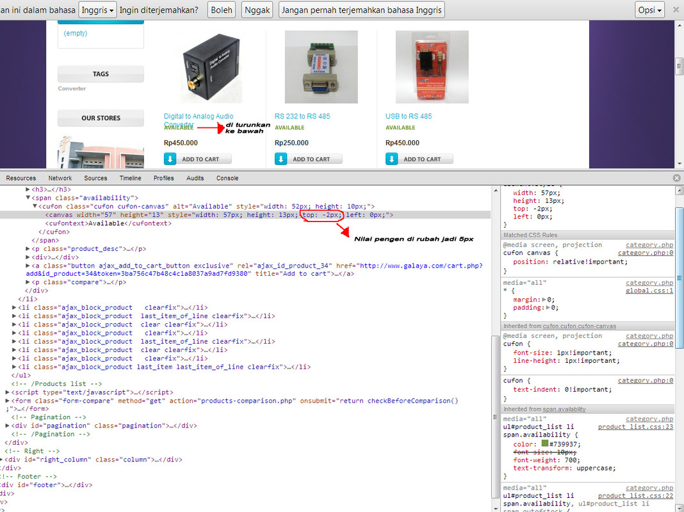Click the Digital to Analog Converter product image

(211, 67)
